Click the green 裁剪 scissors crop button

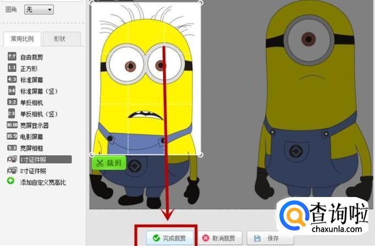108,163
